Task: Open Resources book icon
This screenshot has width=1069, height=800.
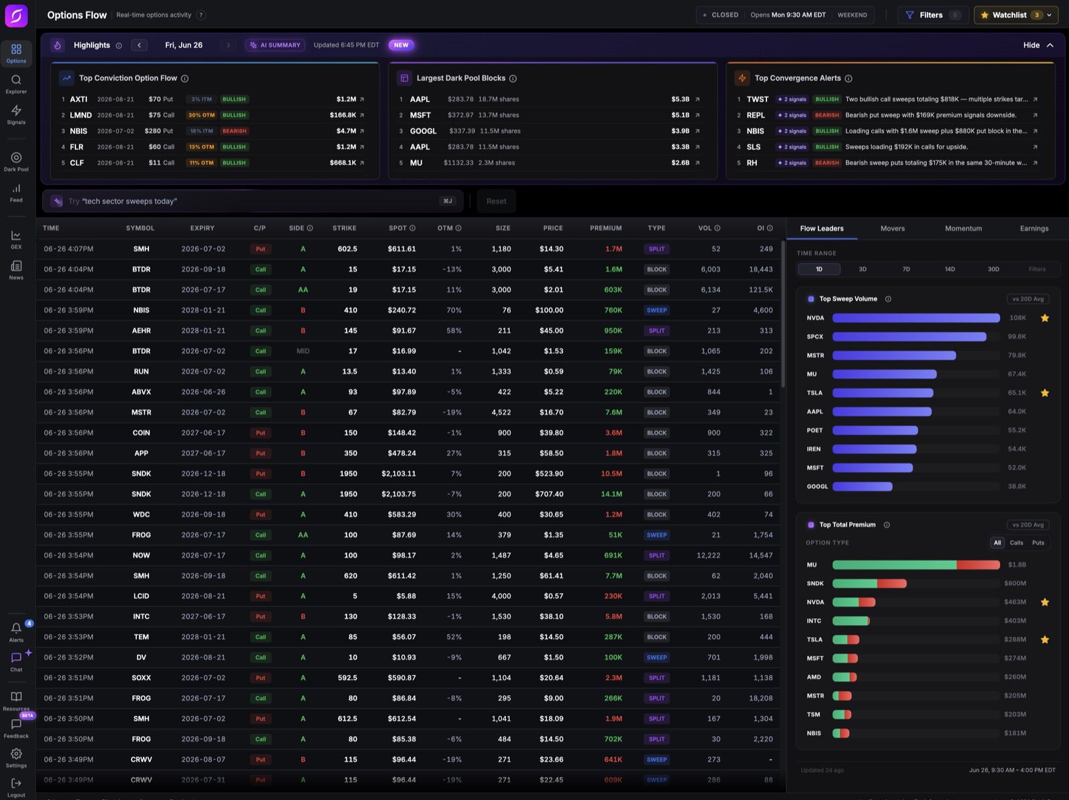Action: pos(16,701)
